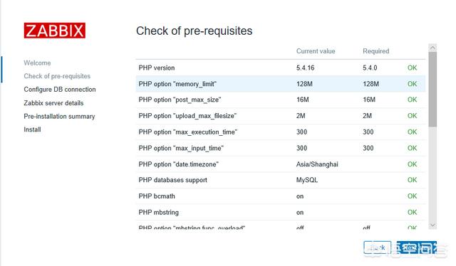Select the PHP version row
456x266 pixels.
coord(280,68)
